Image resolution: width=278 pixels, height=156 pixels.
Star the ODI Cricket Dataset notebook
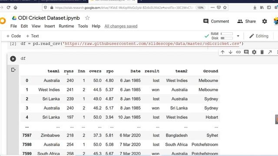click(87, 18)
